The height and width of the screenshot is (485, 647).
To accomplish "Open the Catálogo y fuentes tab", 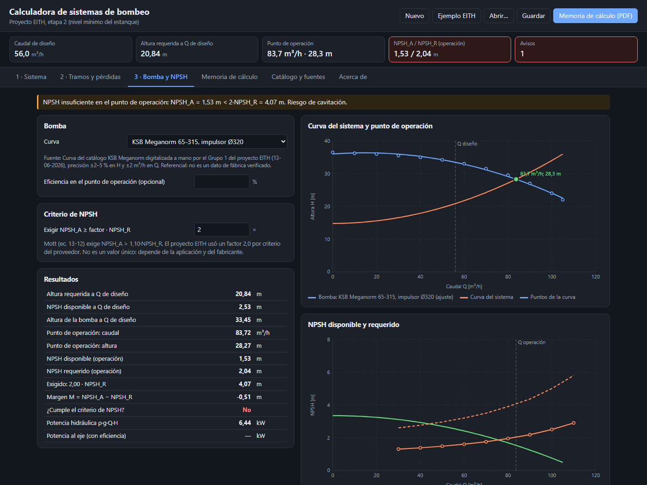I will click(x=298, y=77).
